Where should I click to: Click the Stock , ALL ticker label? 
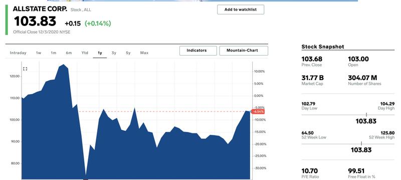(81, 10)
